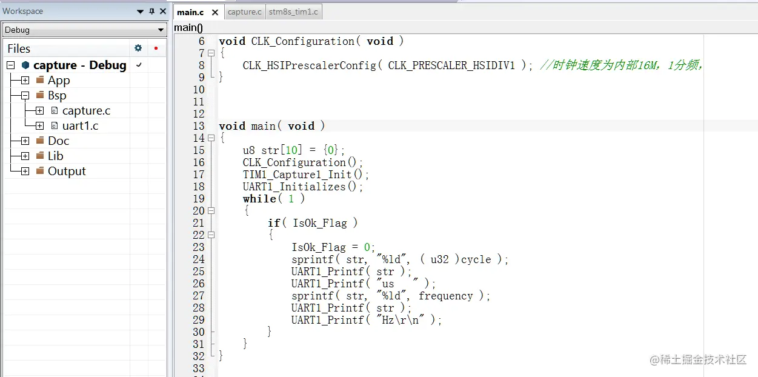758x377 pixels.
Task: Click 'IsOk_Flag = 0;' assignment
Action: [334, 247]
